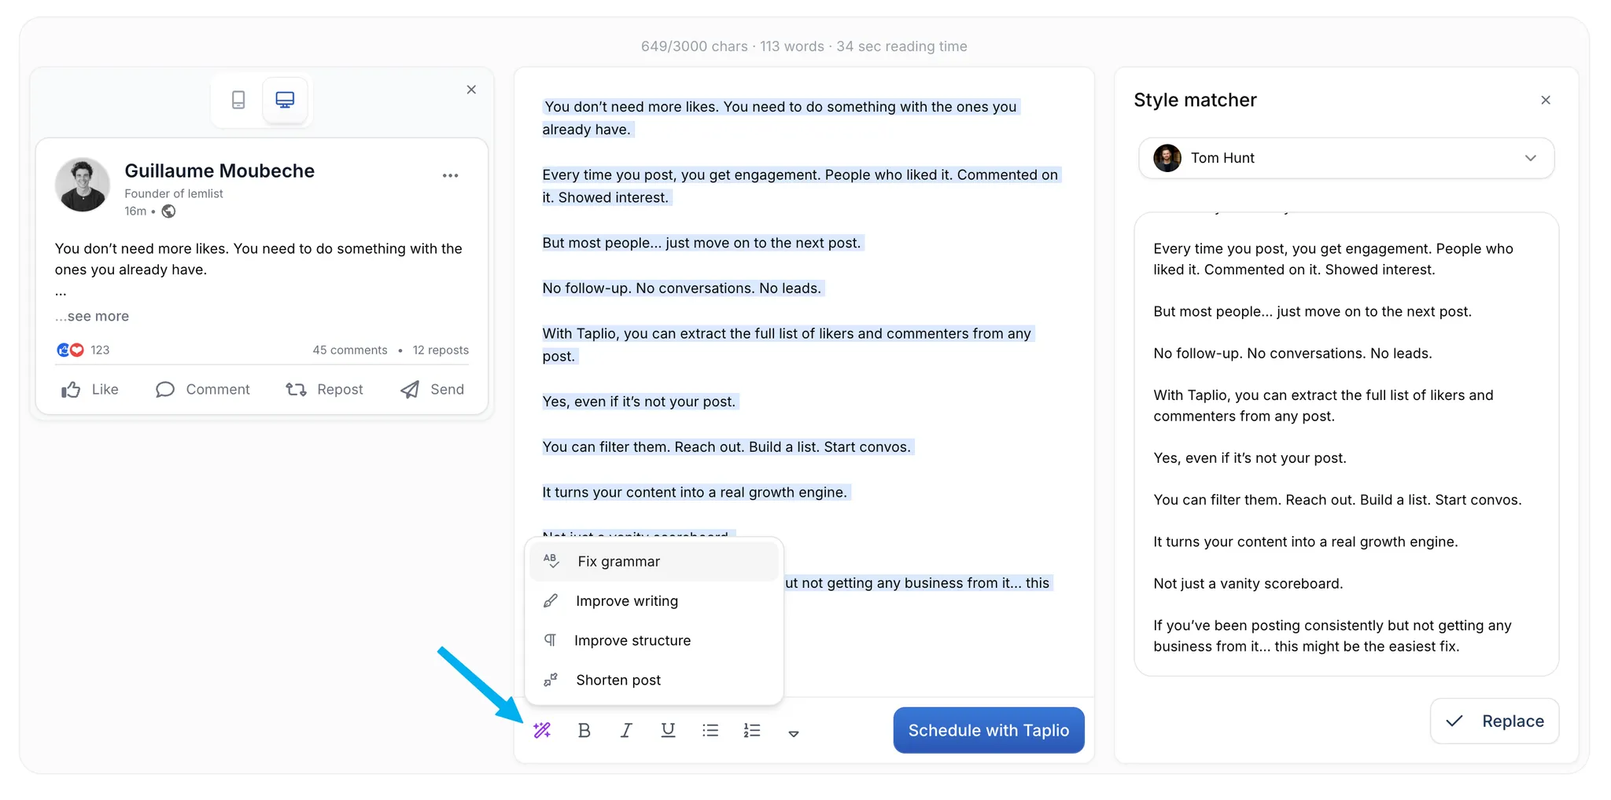This screenshot has height=800, width=1611.
Task: Click "Not just a vanity scoreboard." in Style matcher
Action: 1248,583
